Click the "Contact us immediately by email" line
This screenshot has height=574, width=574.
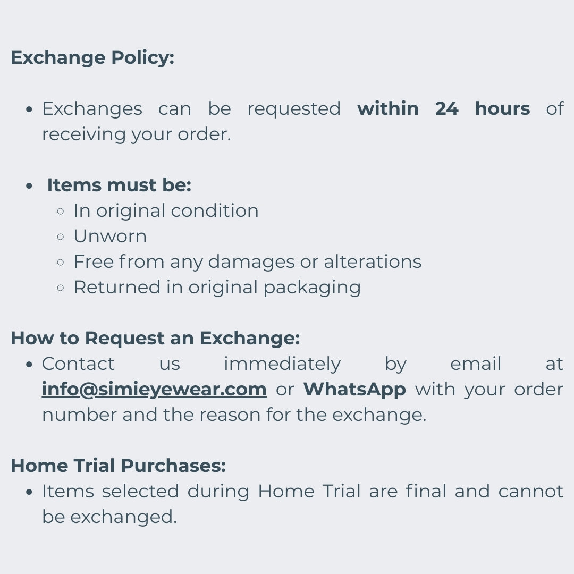(x=302, y=364)
